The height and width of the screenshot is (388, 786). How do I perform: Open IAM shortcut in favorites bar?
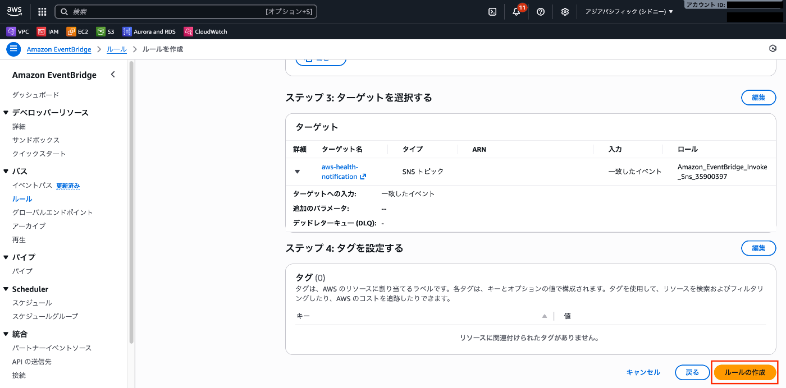(x=48, y=32)
